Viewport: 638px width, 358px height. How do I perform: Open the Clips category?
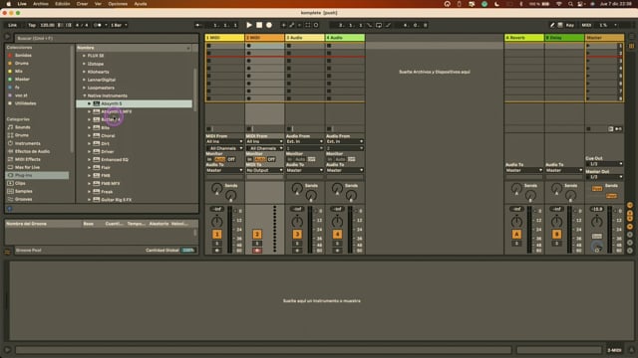coord(20,183)
